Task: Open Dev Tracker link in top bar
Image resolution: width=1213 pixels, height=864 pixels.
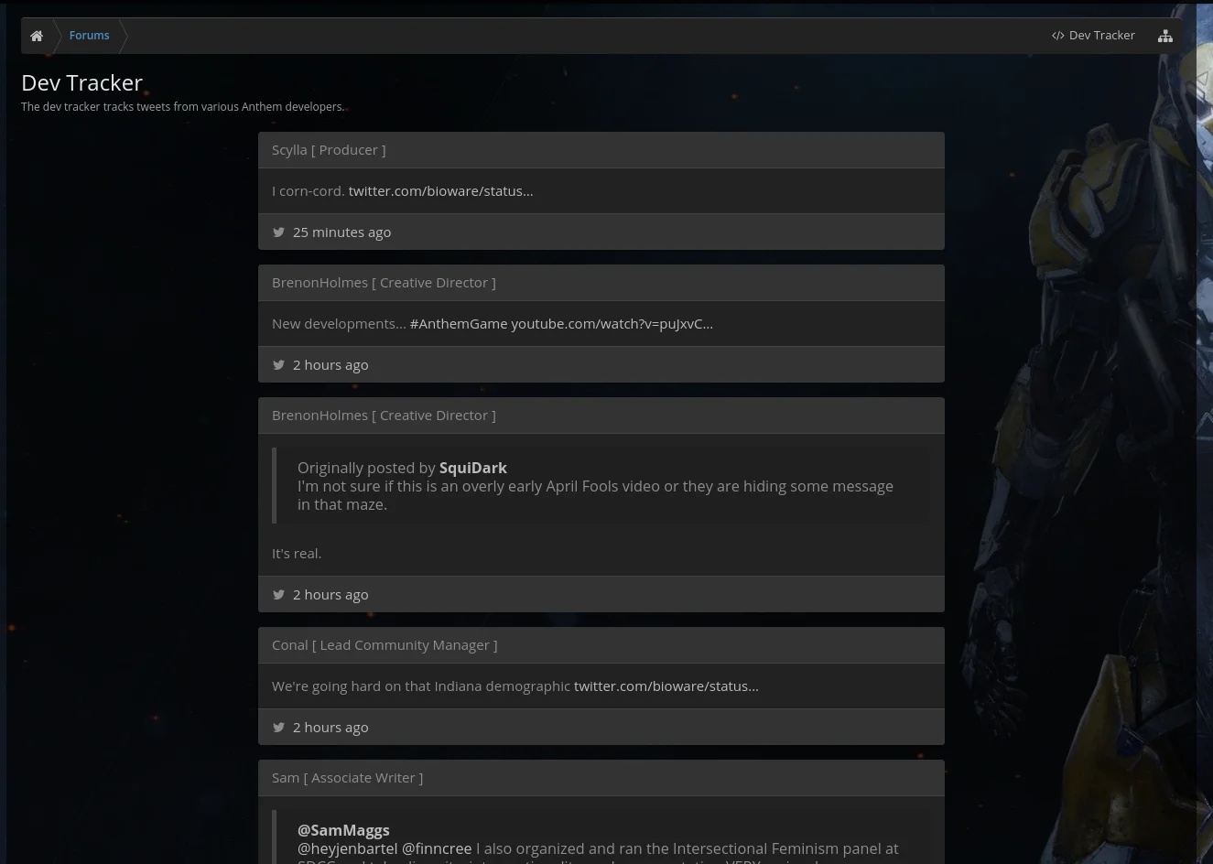Action: 1102,36
